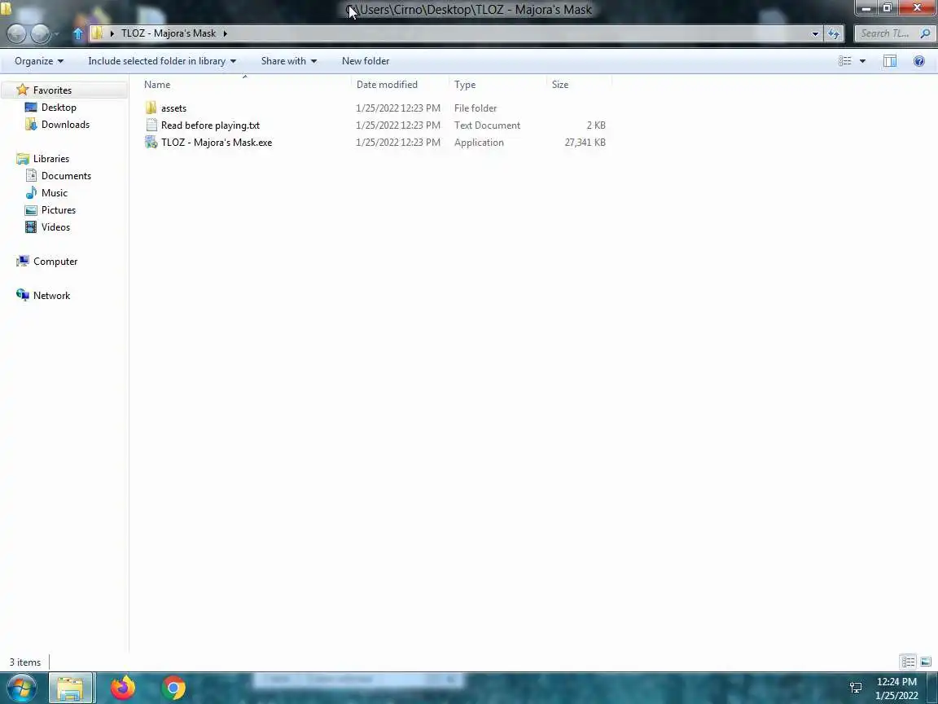The width and height of the screenshot is (938, 704).
Task: Click the Desktop icon in sidebar
Action: [x=30, y=108]
